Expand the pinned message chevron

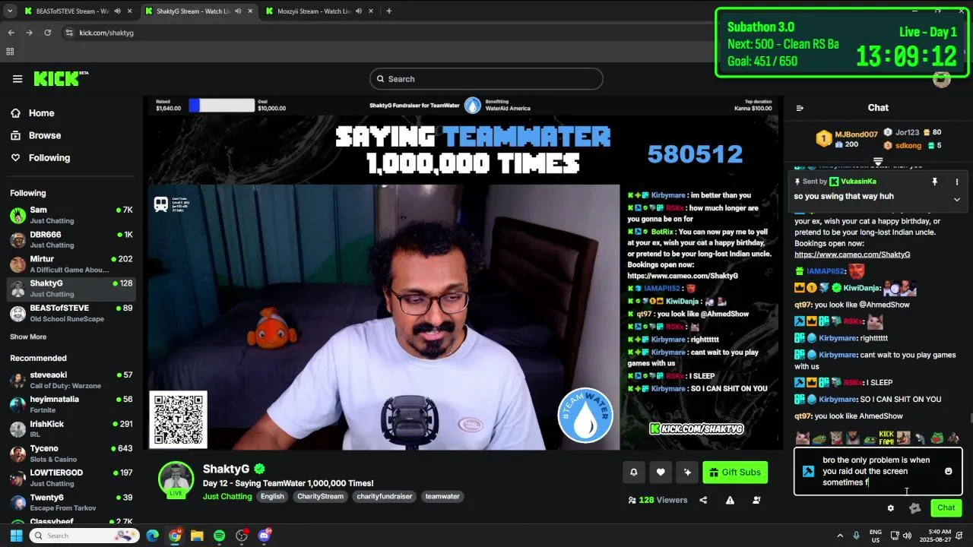coord(957,199)
